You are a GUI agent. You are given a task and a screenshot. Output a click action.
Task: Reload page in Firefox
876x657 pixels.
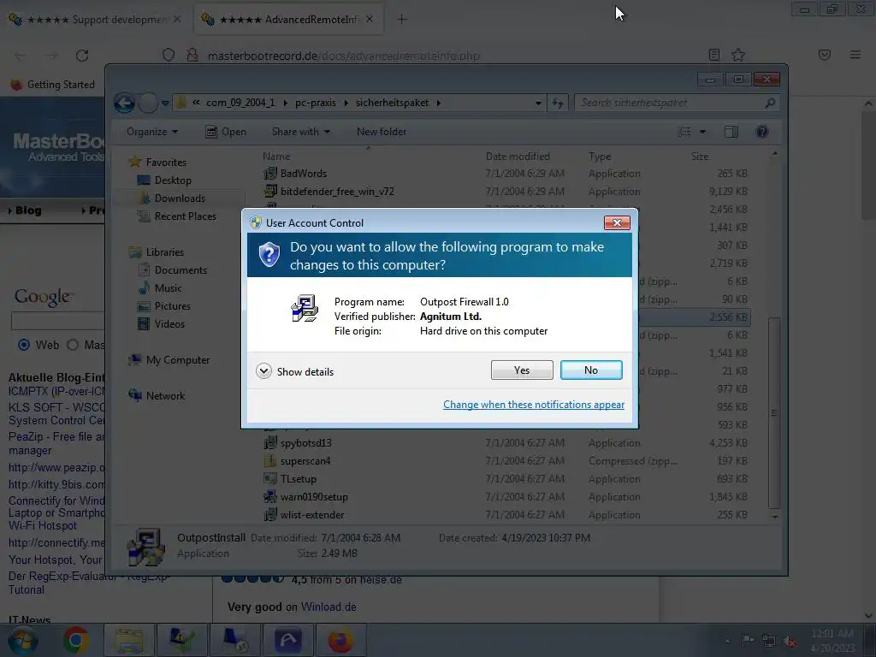pos(82,56)
